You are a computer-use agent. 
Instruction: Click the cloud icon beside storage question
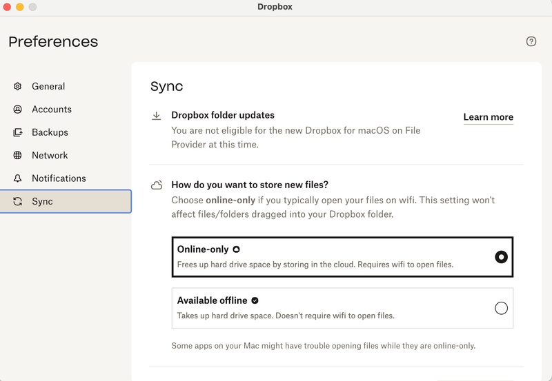[x=157, y=185]
